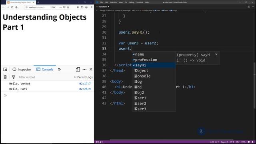Show more devtools tabs chevron
Screen dimensions: 256x144
[x=59, y=69]
